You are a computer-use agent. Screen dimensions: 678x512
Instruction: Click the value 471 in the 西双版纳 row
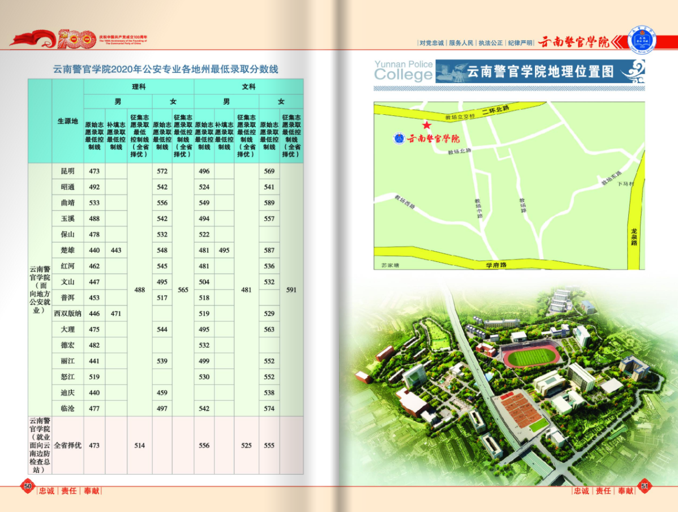[x=116, y=313]
